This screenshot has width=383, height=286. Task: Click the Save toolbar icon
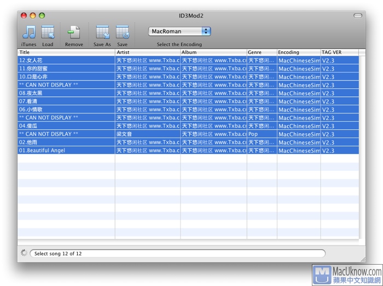pyautogui.click(x=123, y=32)
